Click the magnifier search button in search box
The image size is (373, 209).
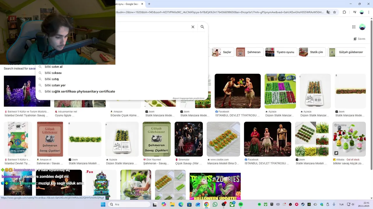click(202, 27)
